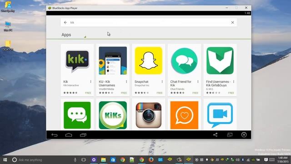Open Task View on the taskbar
Image resolution: width=291 pixels, height=164 pixels.
click(84, 160)
